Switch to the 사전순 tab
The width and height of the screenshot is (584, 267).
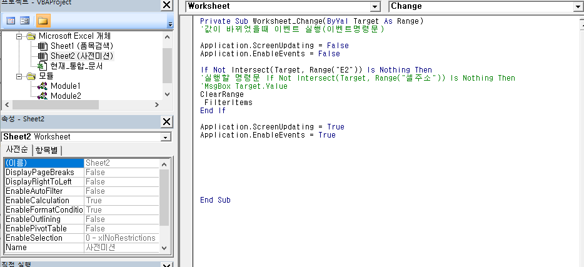tap(17, 149)
